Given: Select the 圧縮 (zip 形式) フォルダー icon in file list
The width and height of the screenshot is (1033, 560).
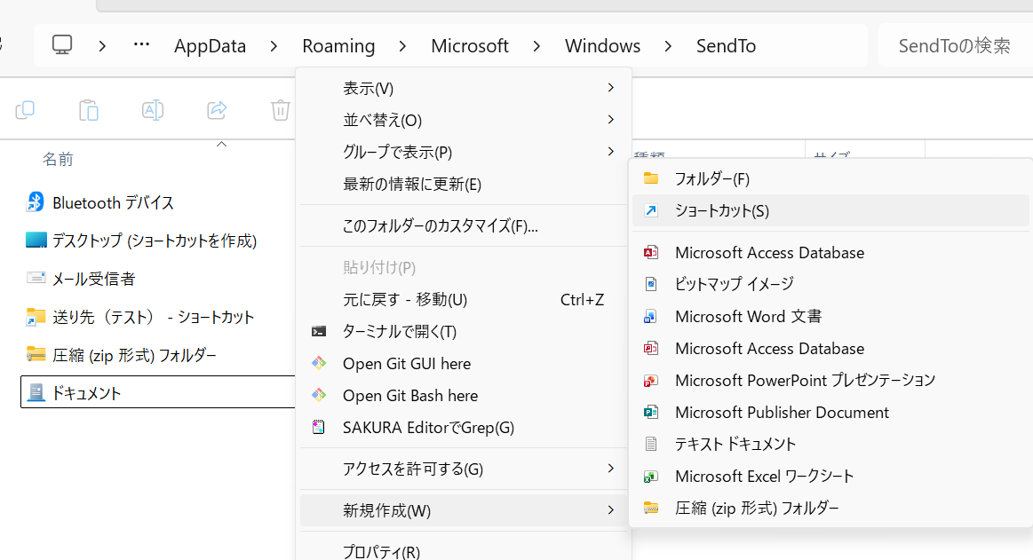Looking at the screenshot, I should [36, 355].
